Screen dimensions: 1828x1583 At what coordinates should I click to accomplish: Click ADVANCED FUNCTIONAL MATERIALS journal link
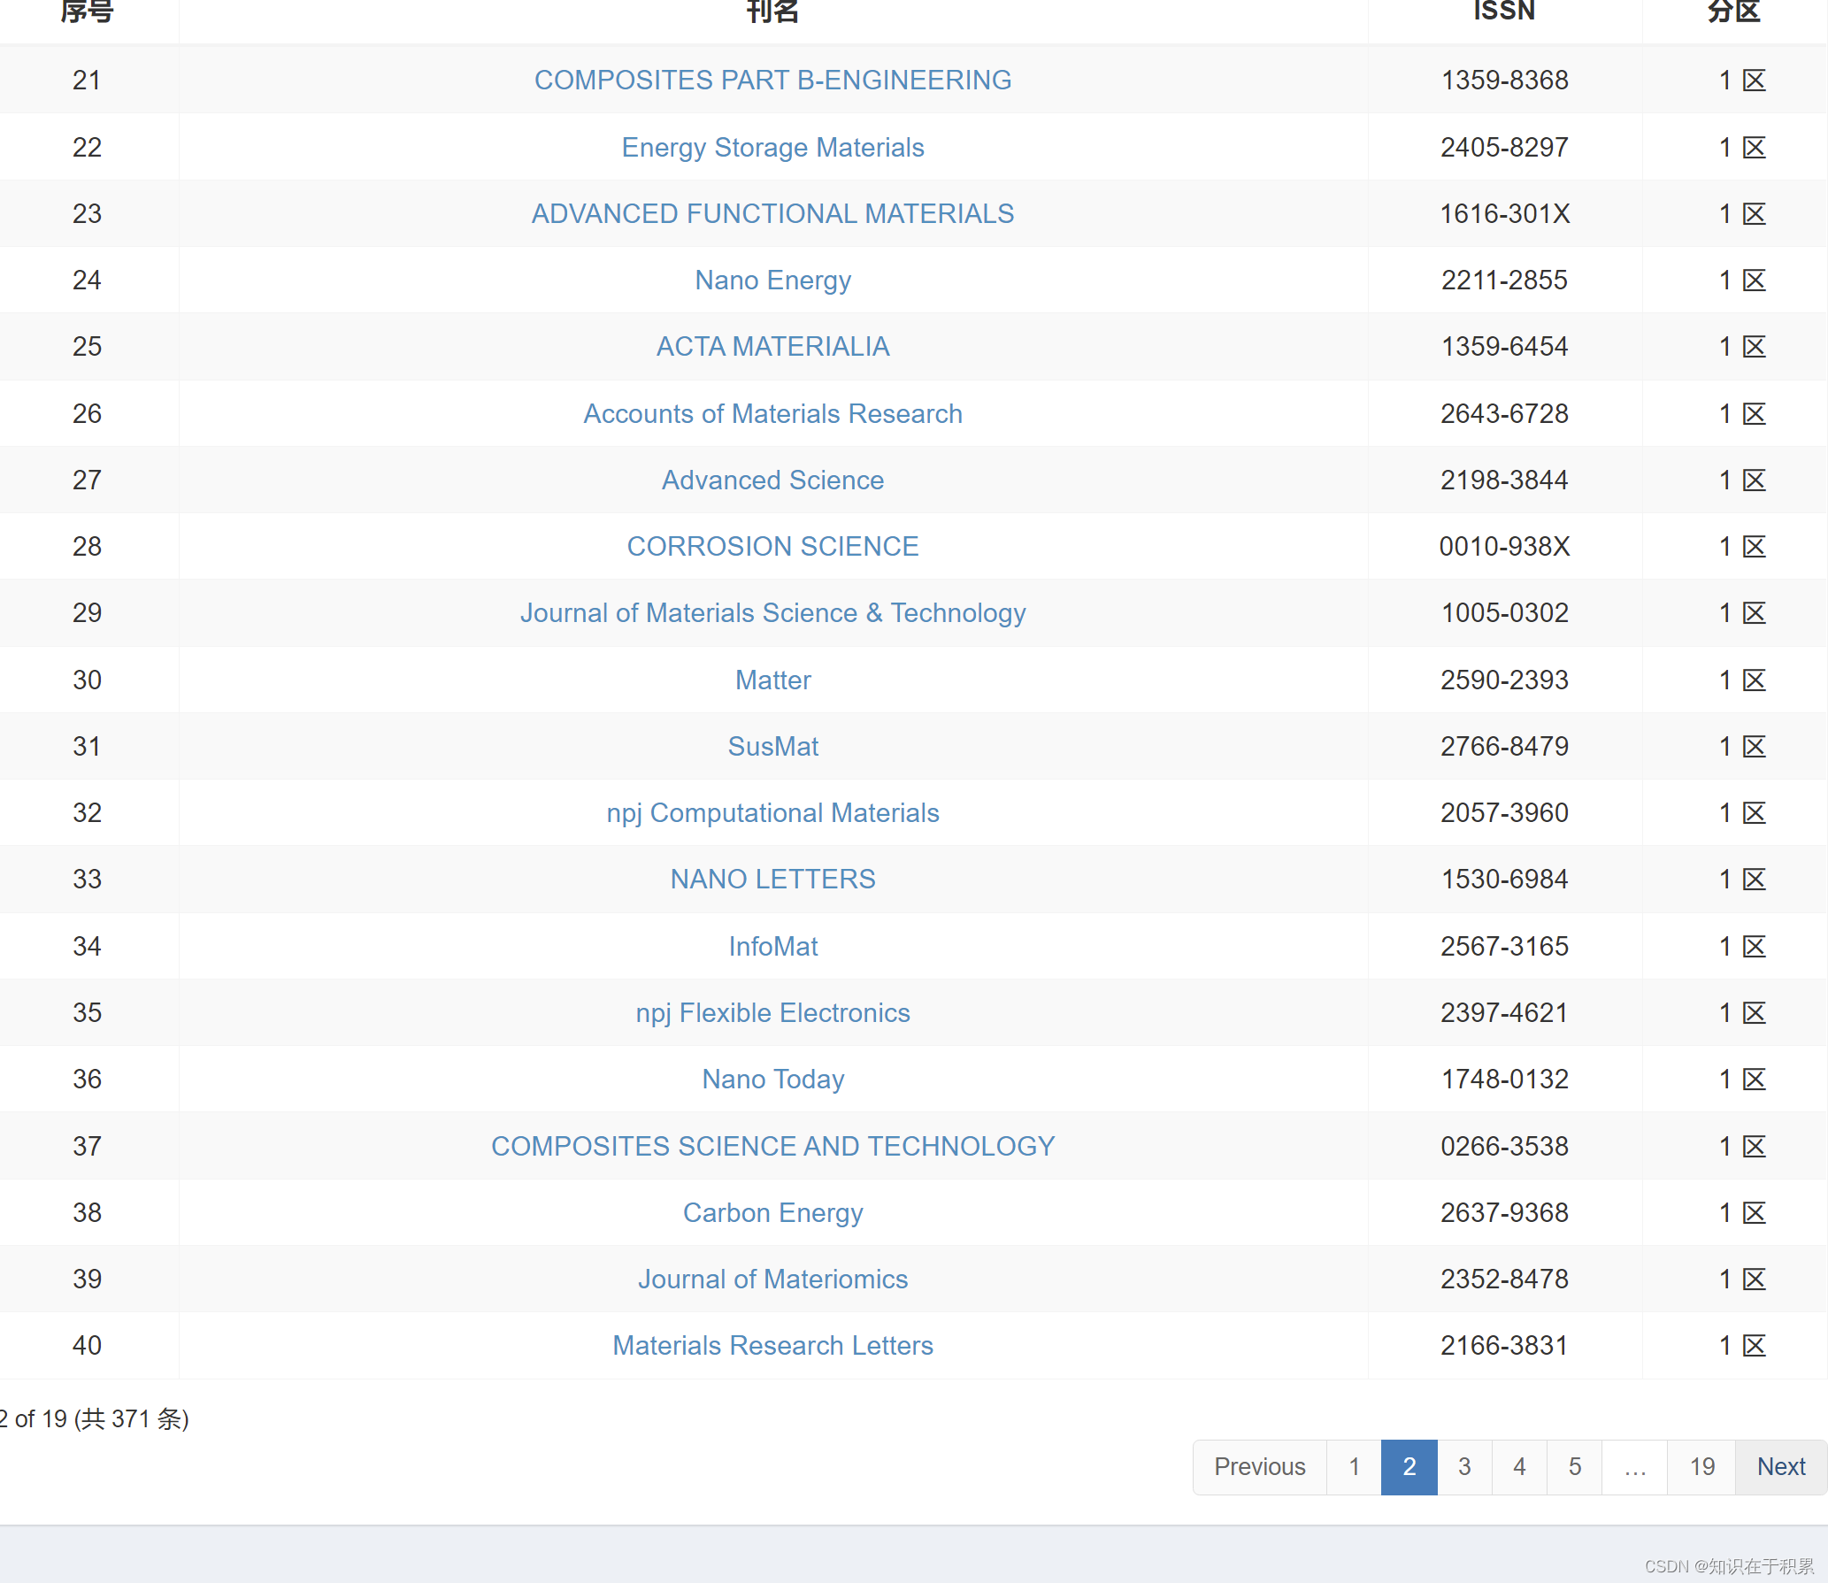point(772,213)
